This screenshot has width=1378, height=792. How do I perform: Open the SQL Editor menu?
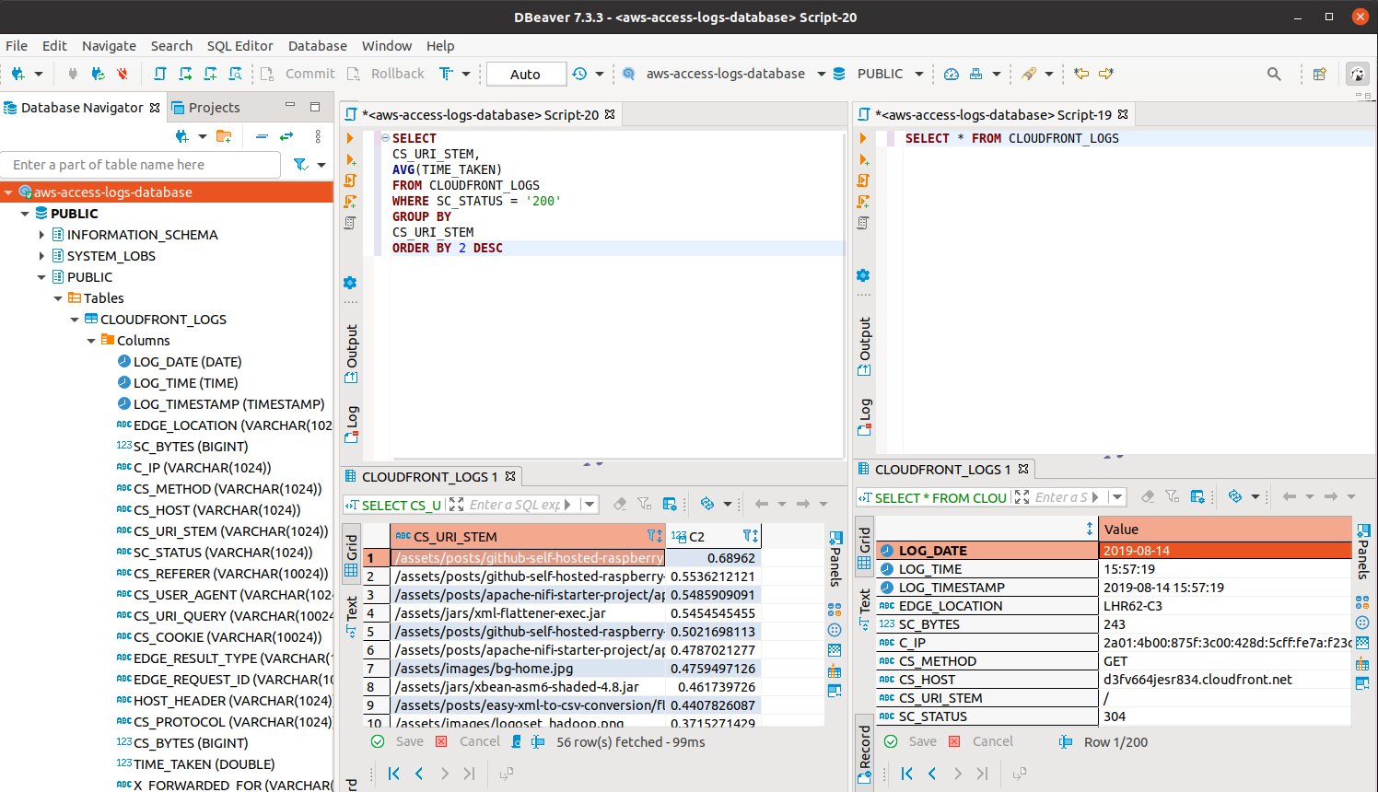pos(239,46)
